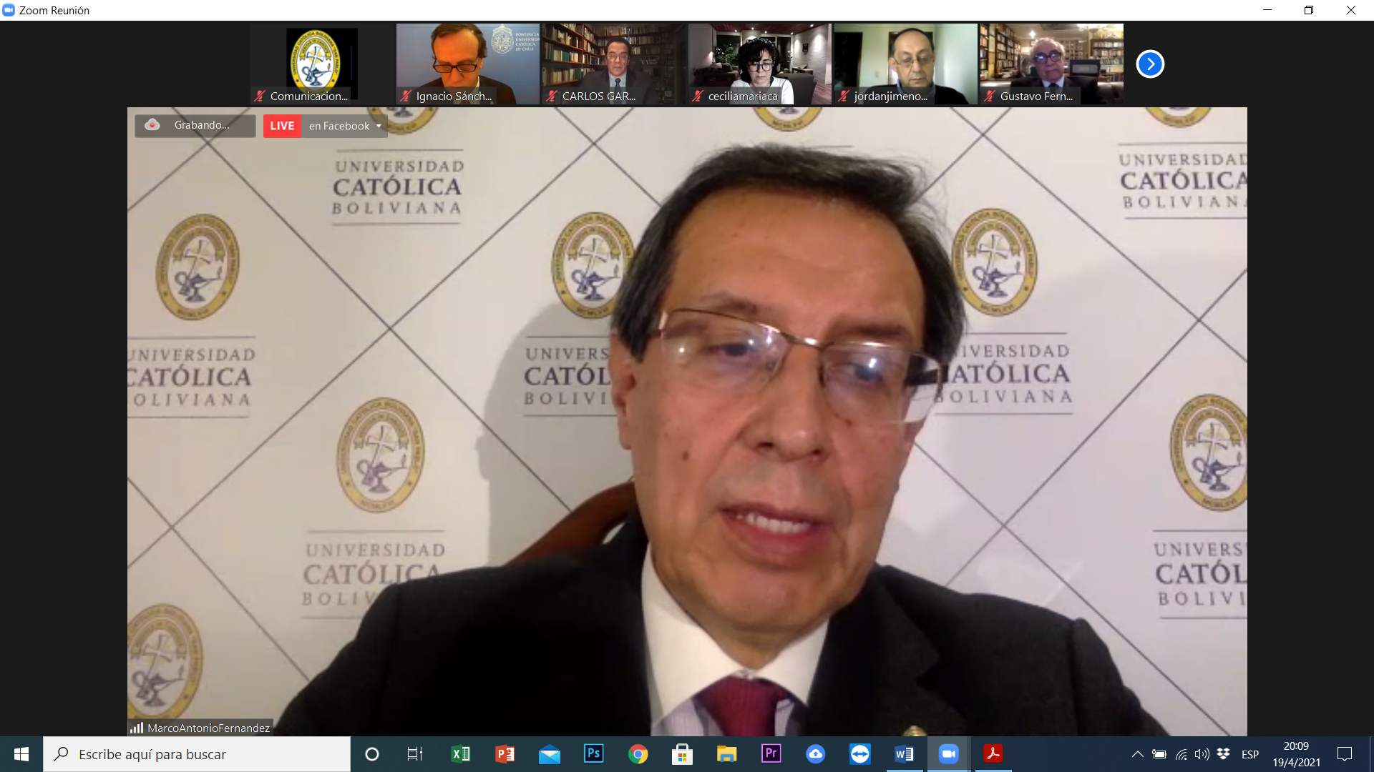Screen dimensions: 1374x772
Task: Show next page of participant thumbnails
Action: pos(1150,64)
